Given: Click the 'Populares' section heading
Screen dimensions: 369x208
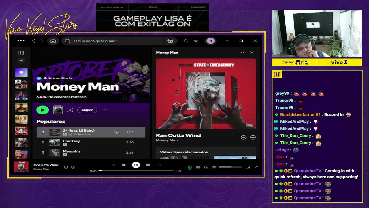Looking at the screenshot, I should click(51, 121).
